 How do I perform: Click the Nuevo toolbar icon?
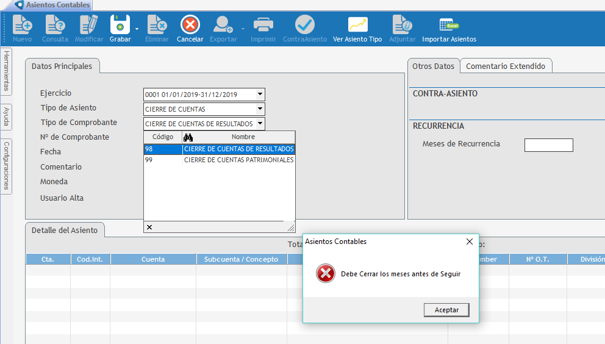(x=22, y=25)
